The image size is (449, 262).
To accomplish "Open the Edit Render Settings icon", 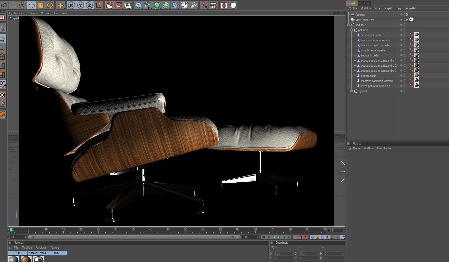I will coord(128,5).
